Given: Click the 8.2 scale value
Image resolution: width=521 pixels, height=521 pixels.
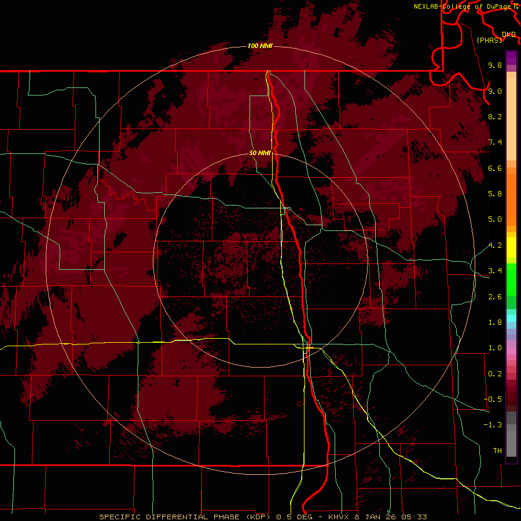Looking at the screenshot, I should pyautogui.click(x=495, y=116).
